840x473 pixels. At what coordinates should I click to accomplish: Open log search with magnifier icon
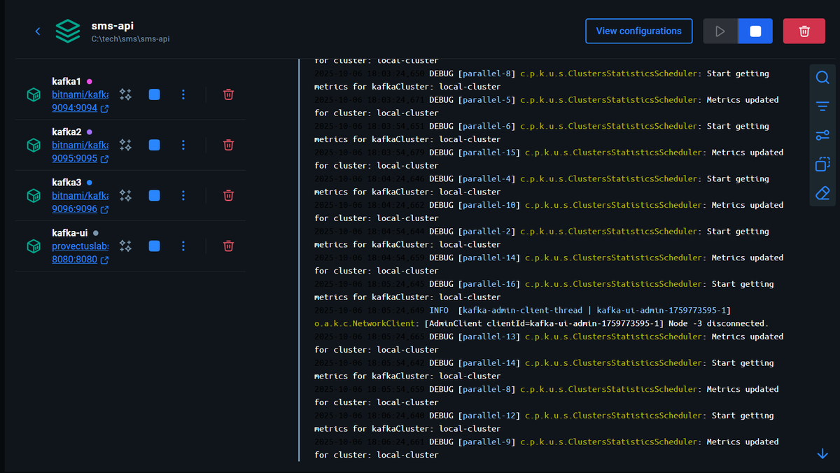[x=822, y=78]
